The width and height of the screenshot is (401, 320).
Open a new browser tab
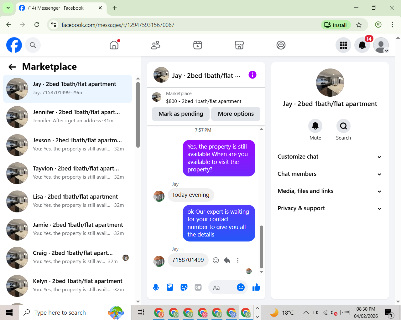115,8
